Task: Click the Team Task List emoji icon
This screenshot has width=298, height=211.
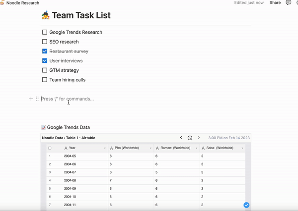Action: (46, 15)
